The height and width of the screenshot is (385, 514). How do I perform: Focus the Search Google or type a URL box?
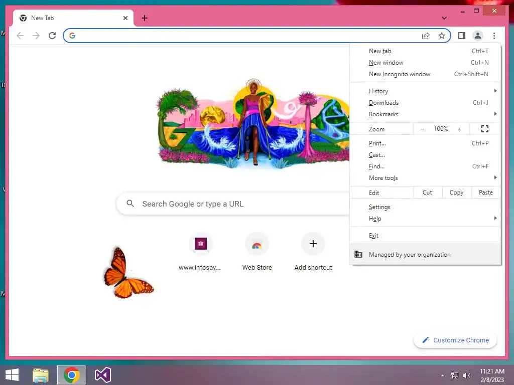tap(233, 204)
